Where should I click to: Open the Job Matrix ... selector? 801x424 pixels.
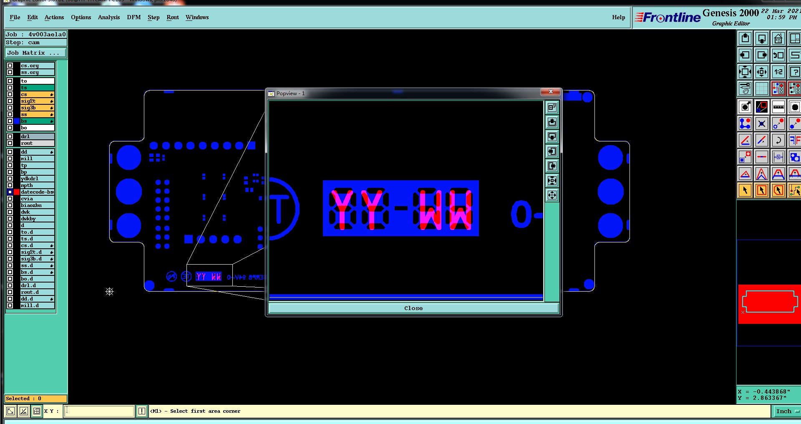(x=35, y=53)
